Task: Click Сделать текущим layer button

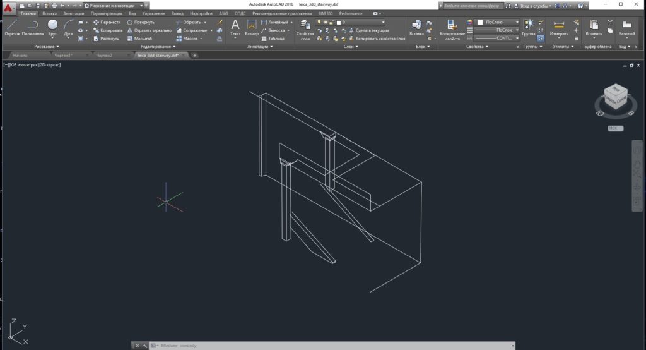Action: pos(368,30)
